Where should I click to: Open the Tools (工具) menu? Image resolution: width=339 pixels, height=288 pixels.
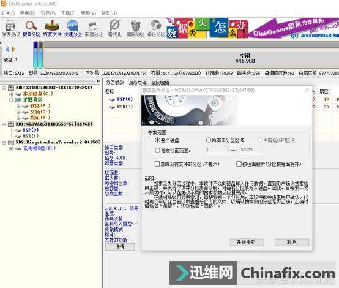click(x=68, y=13)
